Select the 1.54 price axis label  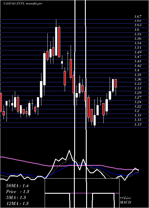(x=138, y=43)
